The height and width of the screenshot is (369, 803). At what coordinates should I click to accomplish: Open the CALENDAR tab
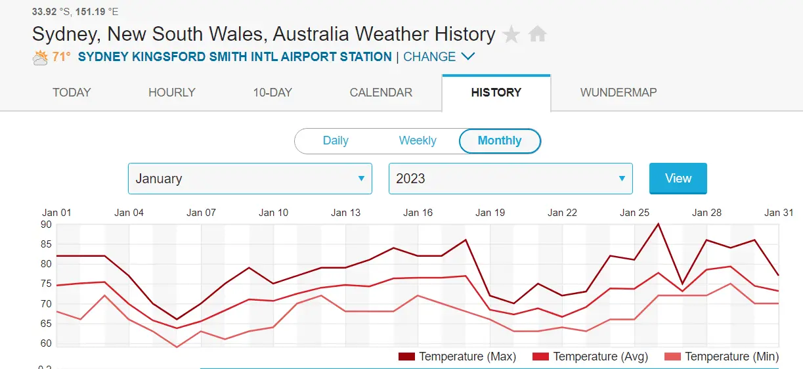pos(381,93)
